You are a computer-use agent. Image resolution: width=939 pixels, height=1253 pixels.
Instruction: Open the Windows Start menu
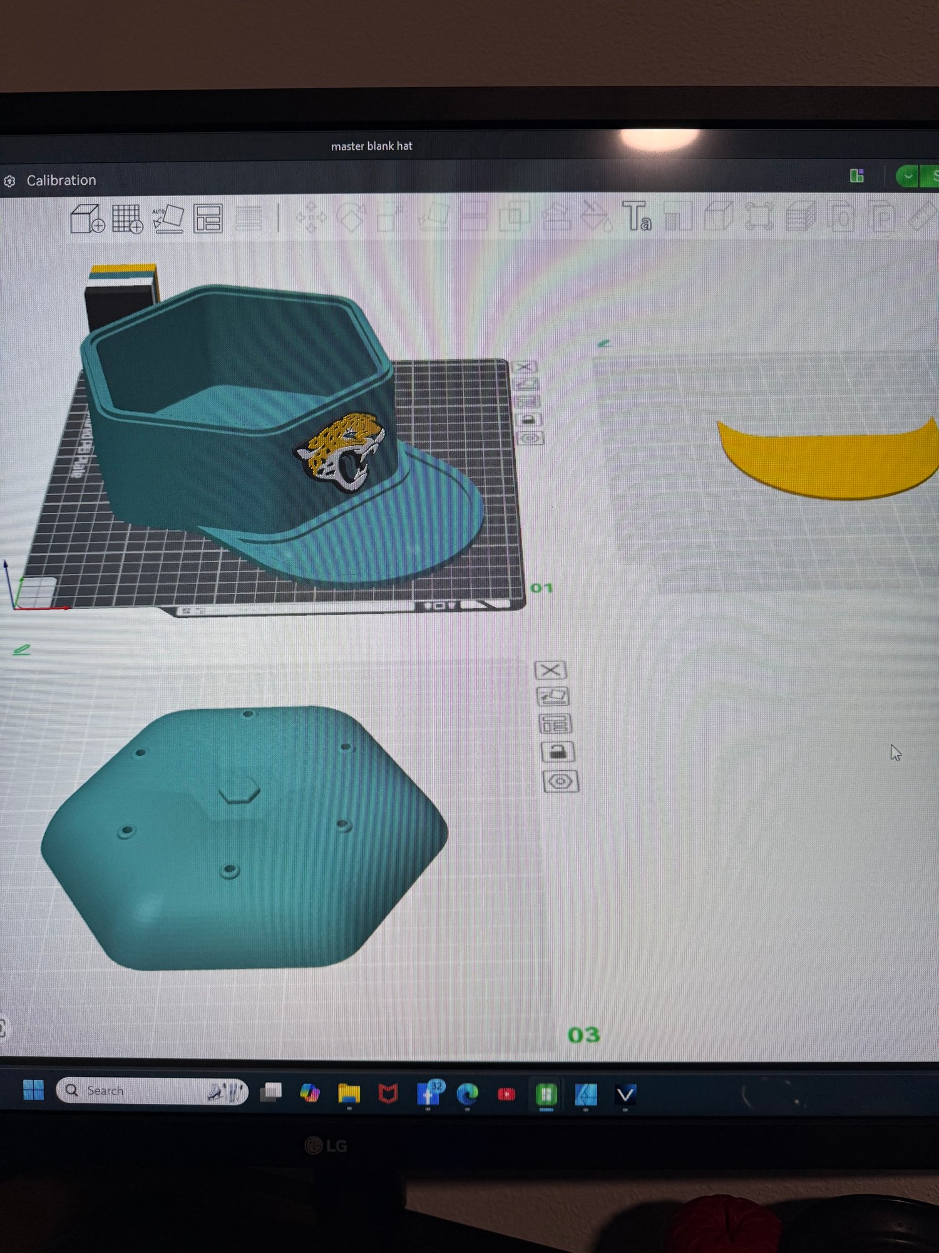click(33, 1090)
